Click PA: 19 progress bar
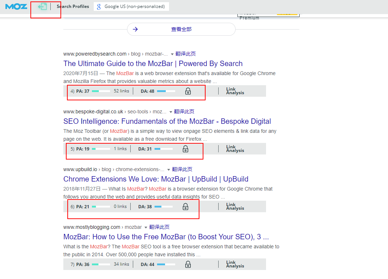This screenshot has height=279, width=388. tap(101, 149)
